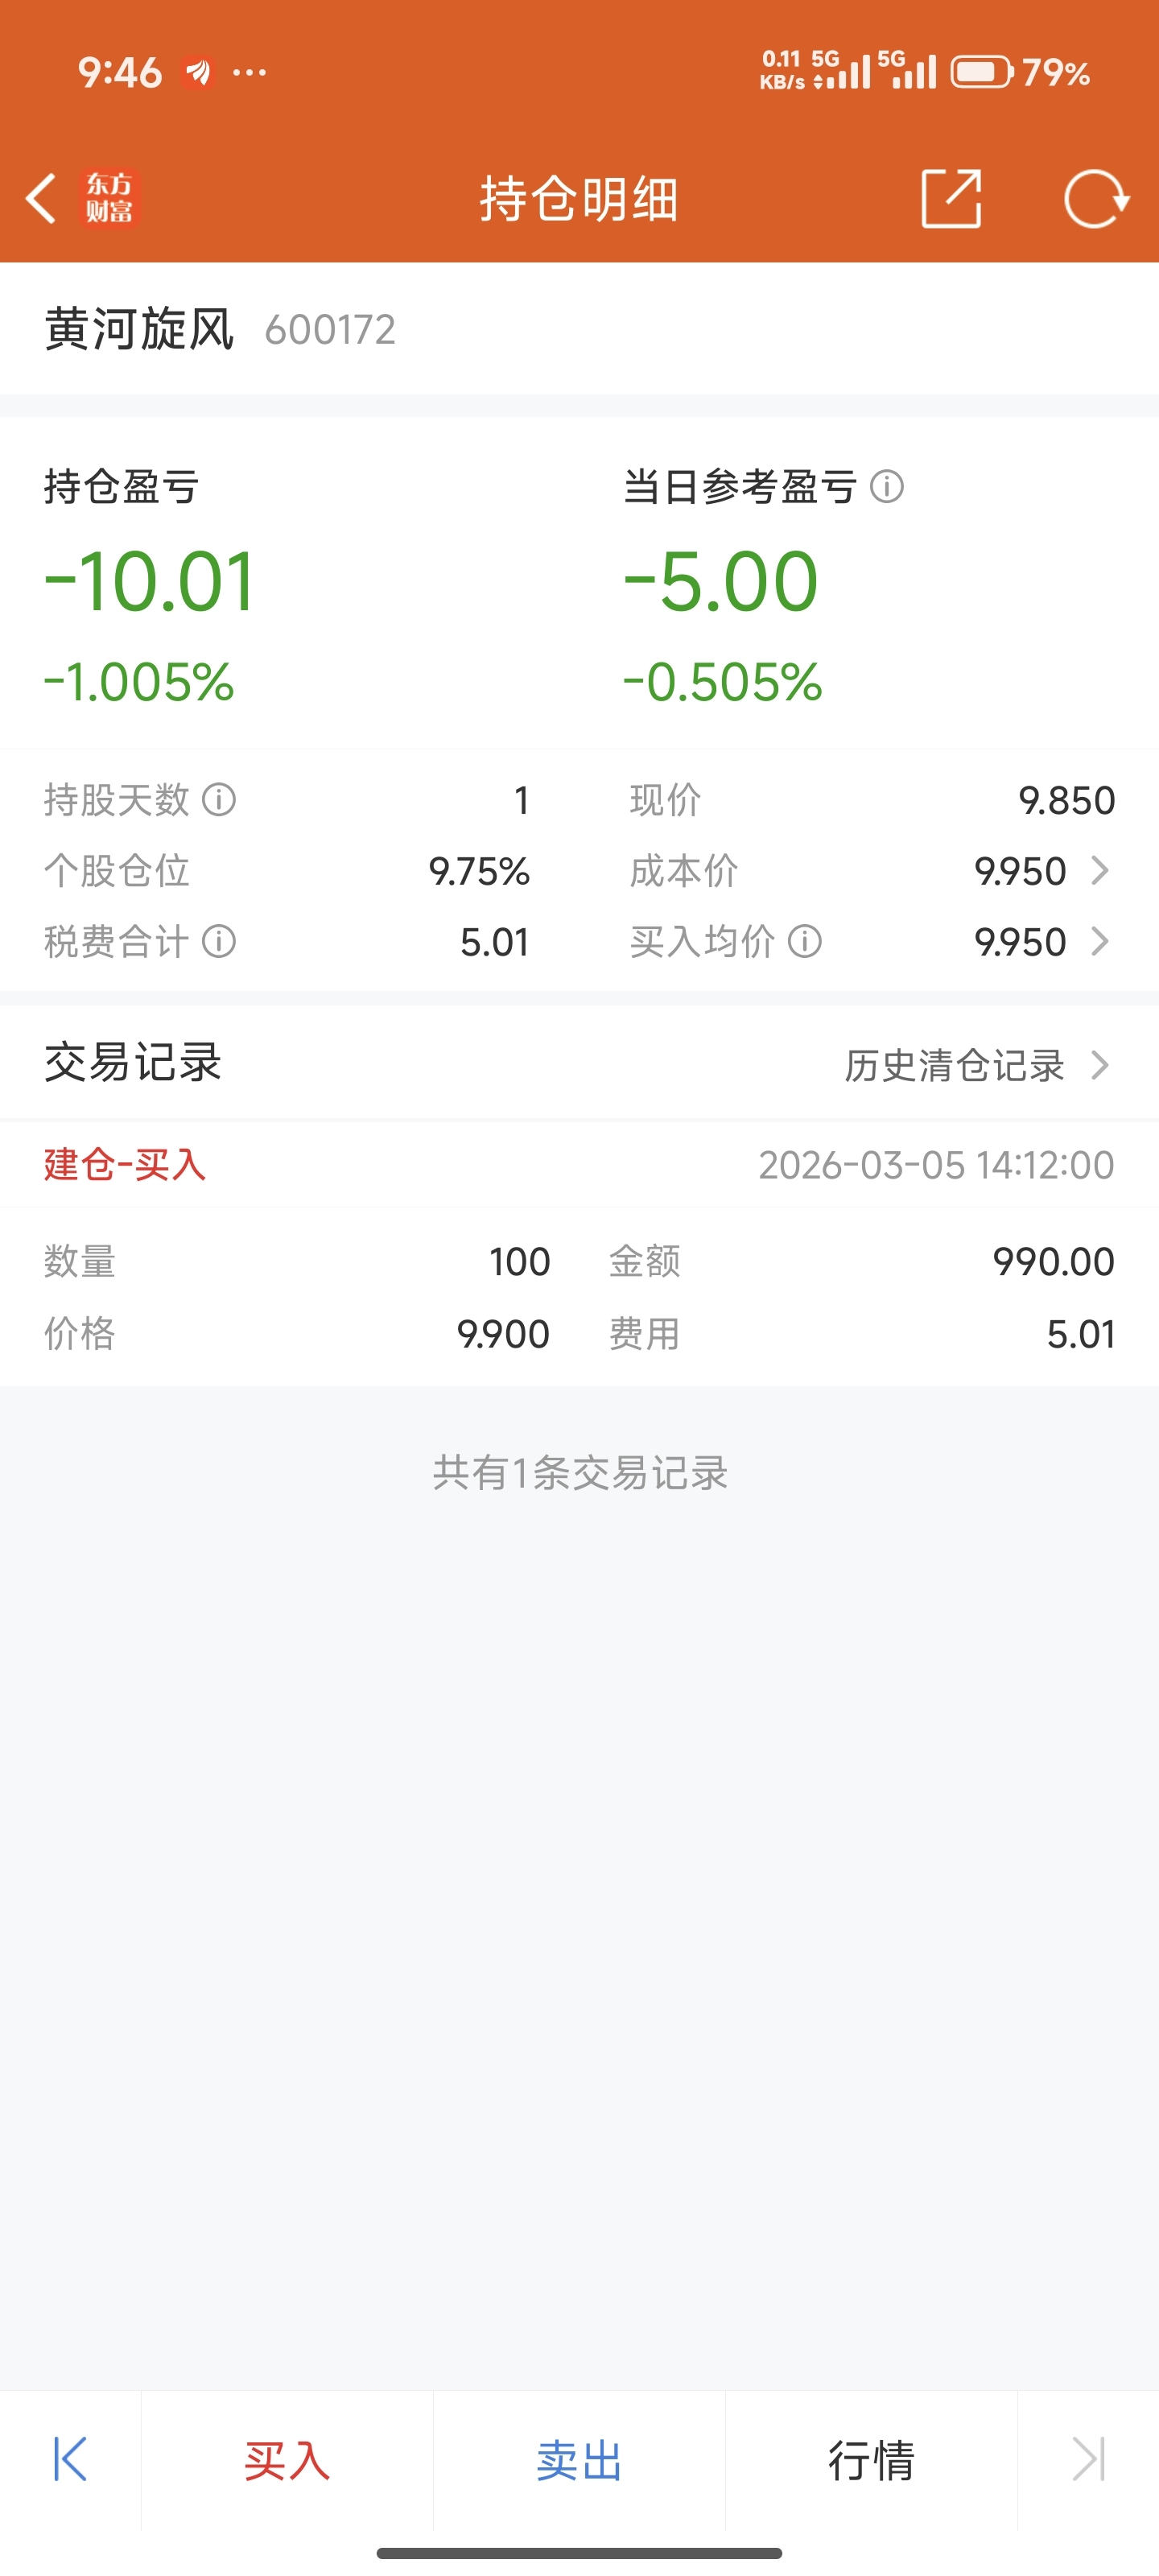The image size is (1159, 2576).
Task: Tap the 持仓盈亏 value -10.01
Action: point(150,581)
